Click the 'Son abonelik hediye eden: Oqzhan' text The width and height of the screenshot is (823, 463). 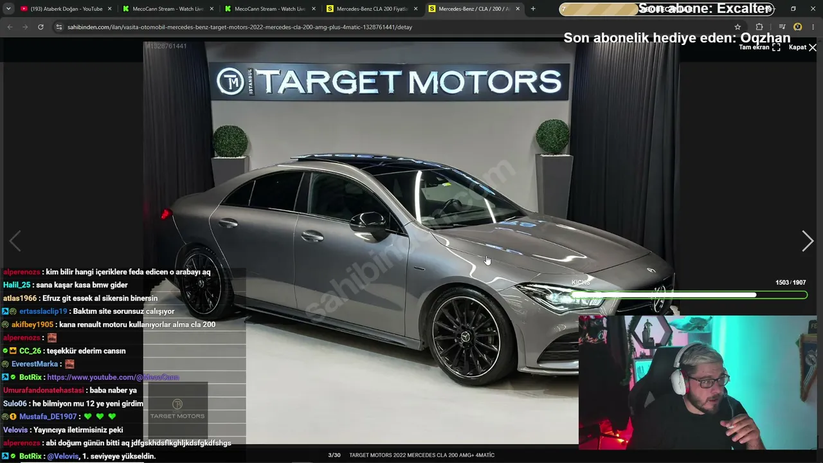[676, 38]
